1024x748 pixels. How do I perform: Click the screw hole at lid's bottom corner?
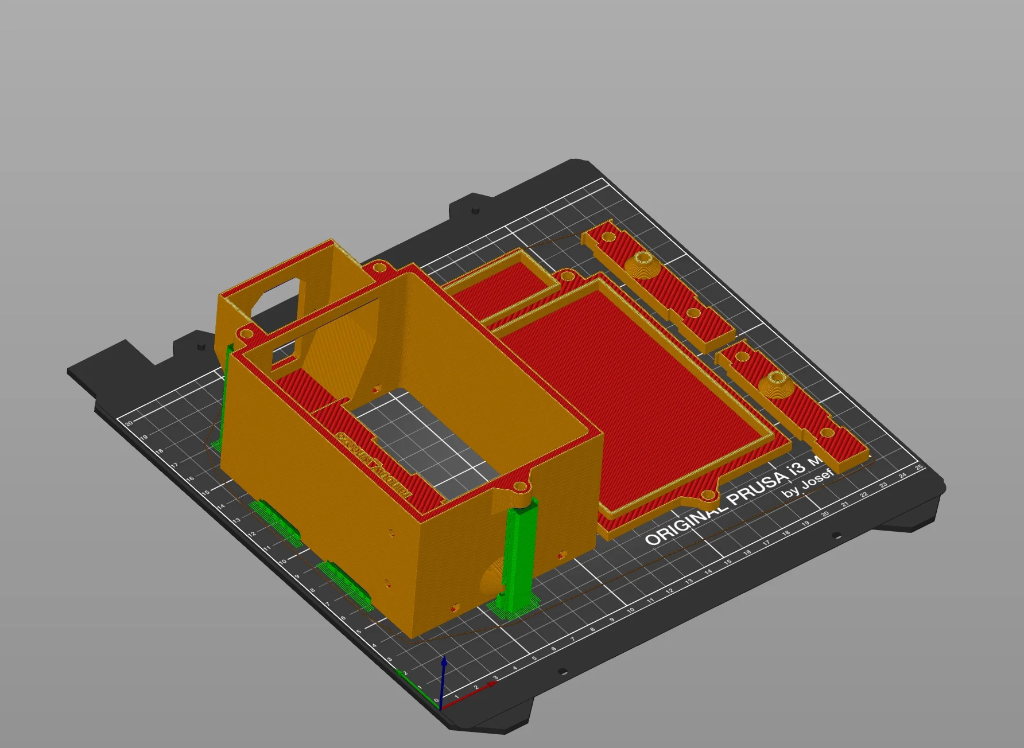point(708,494)
